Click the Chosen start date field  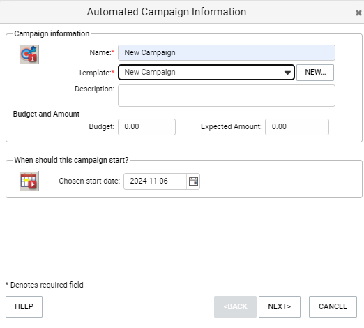point(155,181)
